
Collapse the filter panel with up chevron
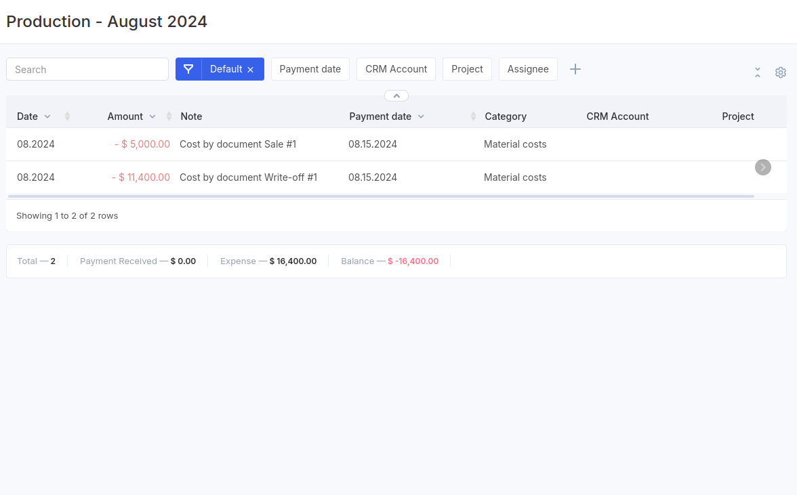[396, 95]
